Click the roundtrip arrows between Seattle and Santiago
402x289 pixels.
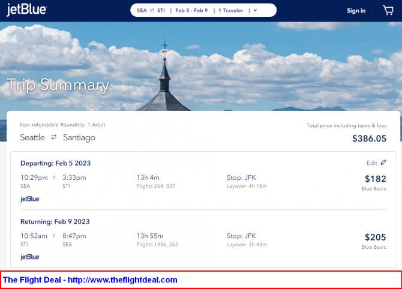53,137
